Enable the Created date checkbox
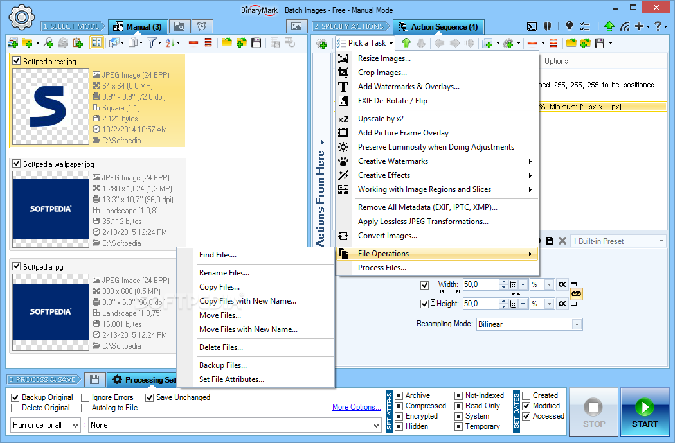 click(x=526, y=395)
